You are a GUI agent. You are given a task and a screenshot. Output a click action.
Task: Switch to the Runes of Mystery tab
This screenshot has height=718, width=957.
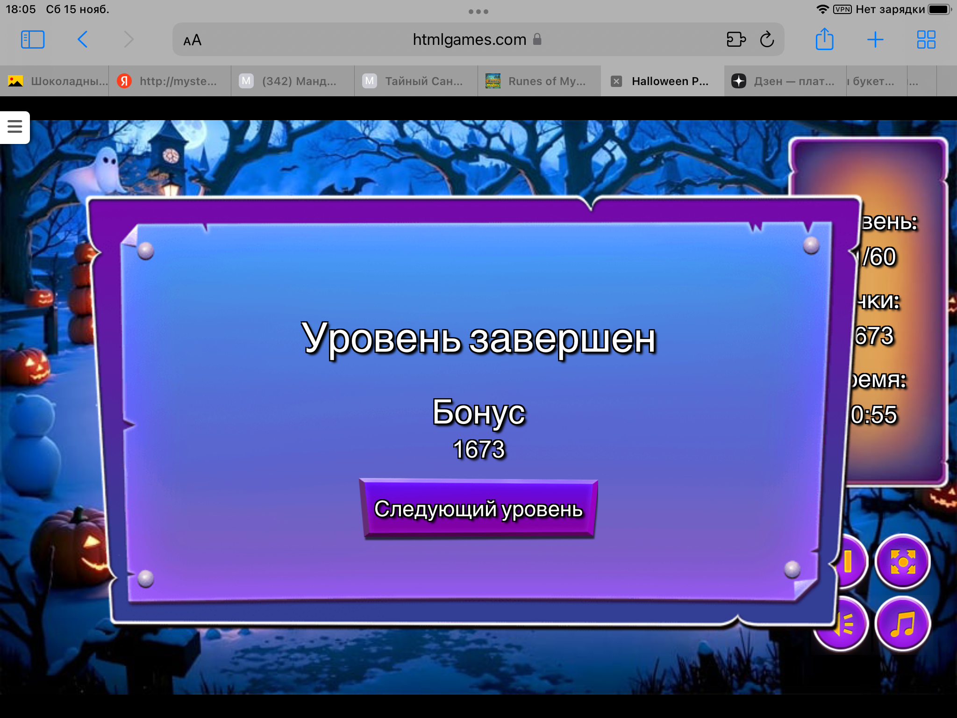[539, 81]
